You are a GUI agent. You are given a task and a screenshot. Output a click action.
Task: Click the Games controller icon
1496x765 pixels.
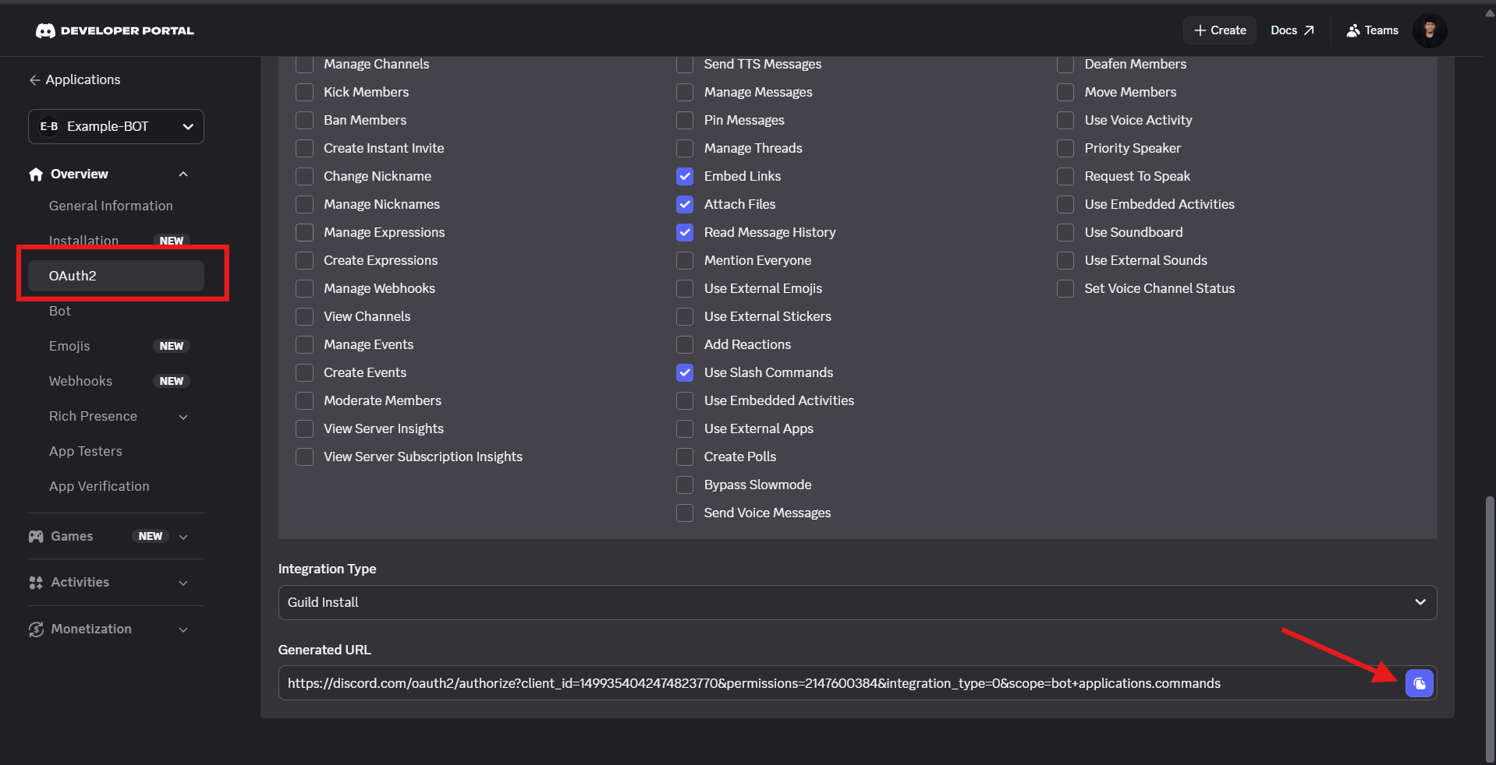point(36,536)
